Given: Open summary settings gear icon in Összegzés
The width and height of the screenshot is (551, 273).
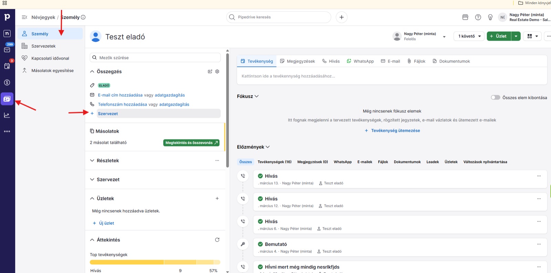Looking at the screenshot, I should pos(217,72).
